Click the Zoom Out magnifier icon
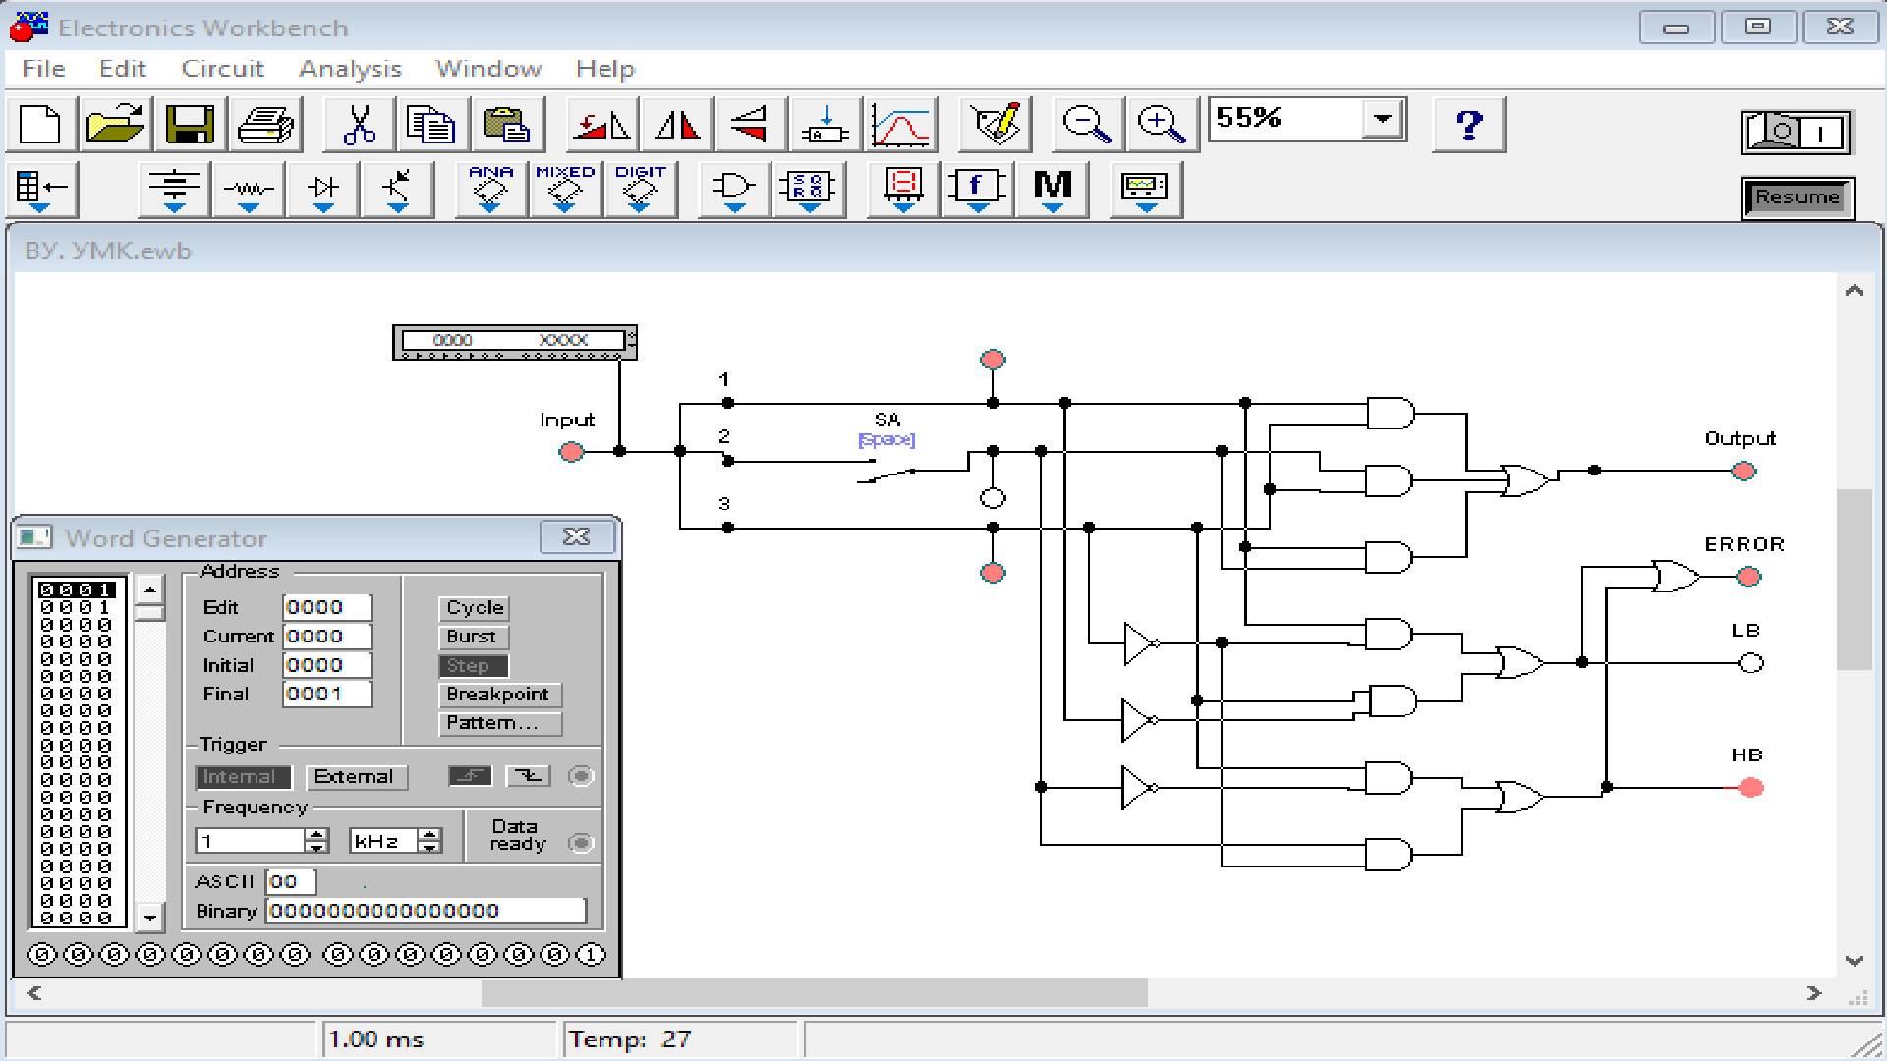Viewport: 1887px width, 1061px height. pyautogui.click(x=1087, y=125)
